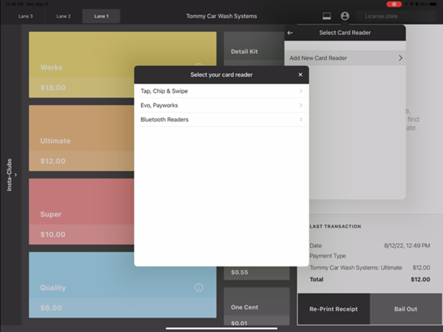The image size is (443, 332).
Task: Go back from Select Card Reader panel
Action: (x=290, y=33)
